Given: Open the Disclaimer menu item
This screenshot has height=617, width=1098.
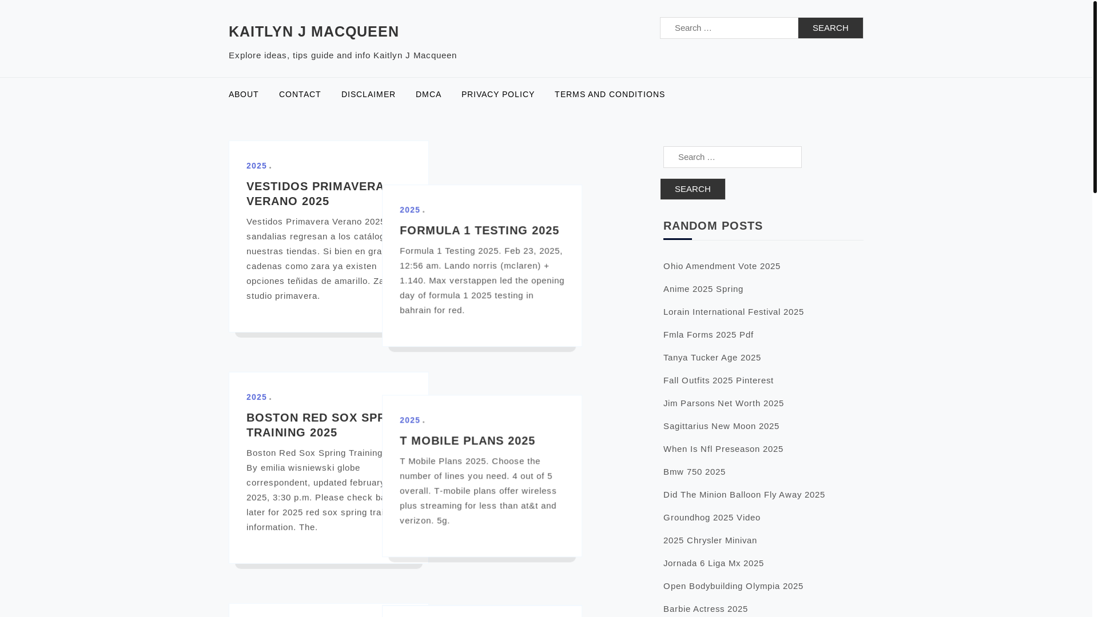Looking at the screenshot, I should 368,94.
